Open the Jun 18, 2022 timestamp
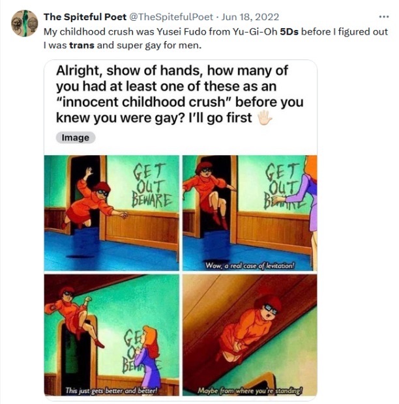 tap(250, 17)
